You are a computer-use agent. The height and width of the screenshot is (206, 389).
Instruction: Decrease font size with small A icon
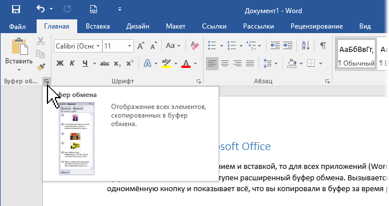[x=153, y=46]
